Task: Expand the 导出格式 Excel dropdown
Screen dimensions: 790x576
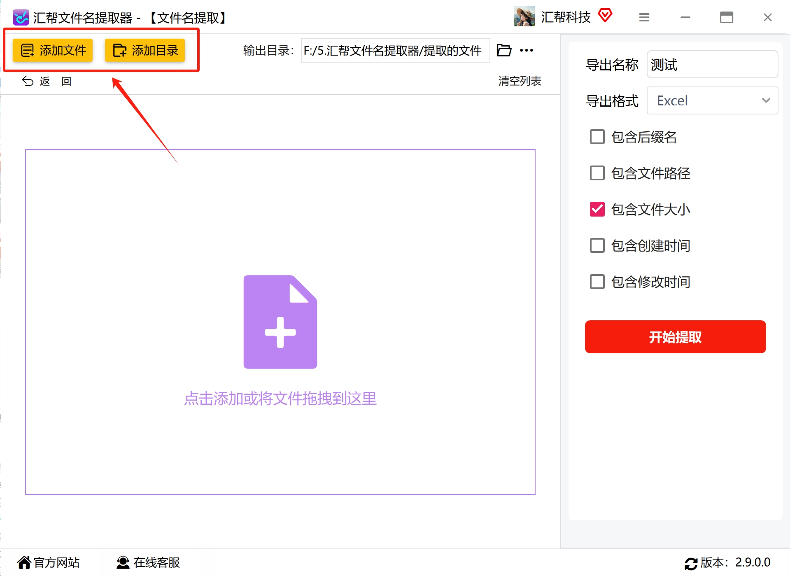Action: coord(712,100)
